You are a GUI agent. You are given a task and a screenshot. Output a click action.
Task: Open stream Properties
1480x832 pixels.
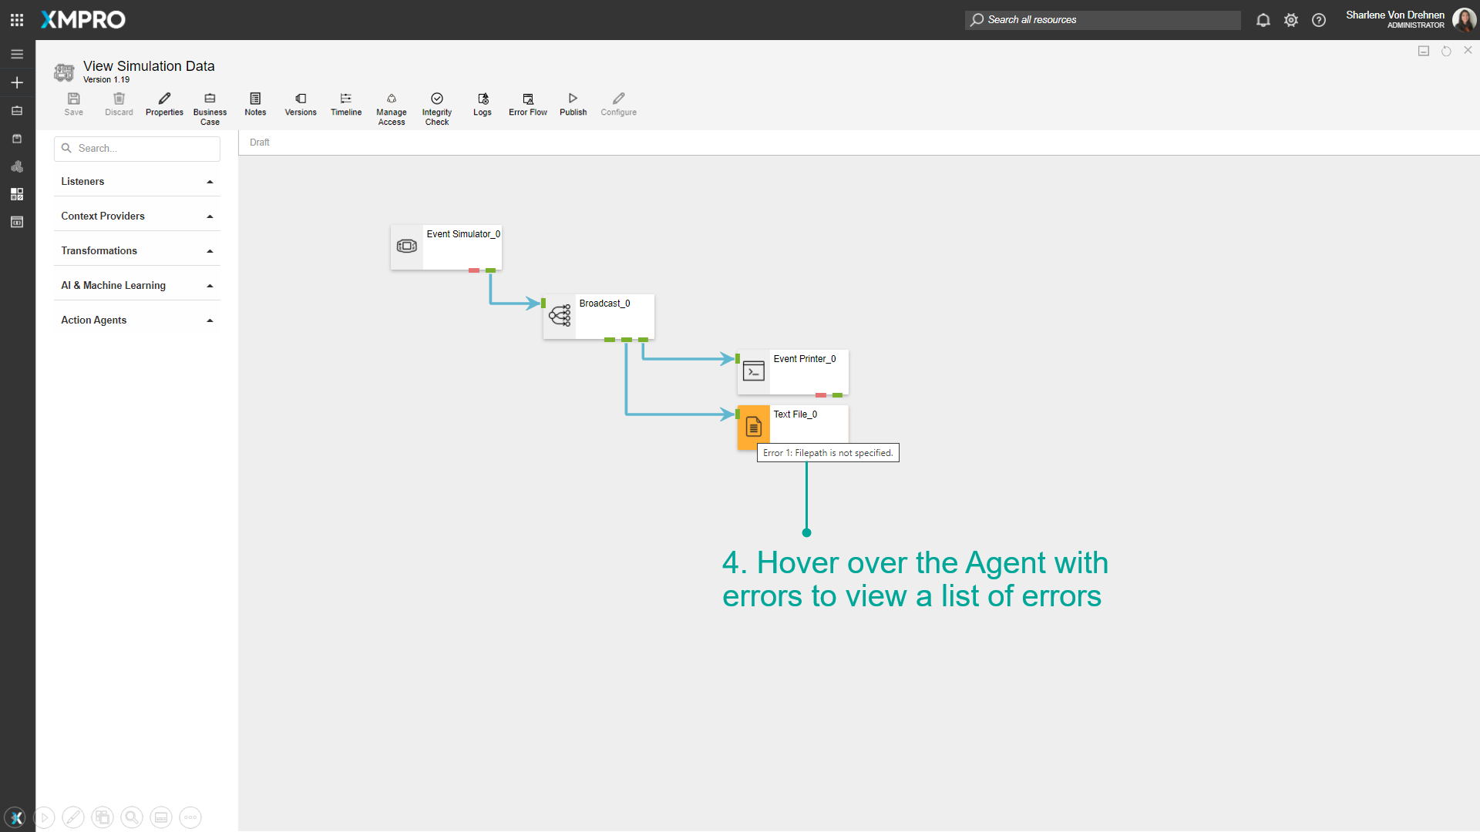pos(164,99)
